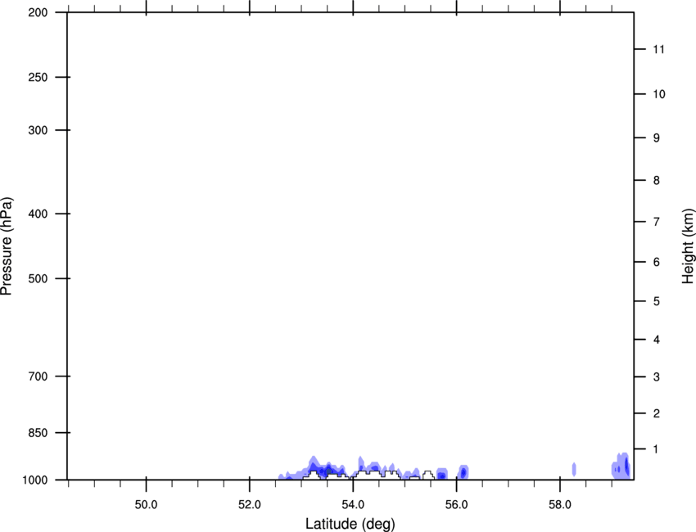Click the 250 pressure tick label
This screenshot has width=696, height=532.
(38, 77)
